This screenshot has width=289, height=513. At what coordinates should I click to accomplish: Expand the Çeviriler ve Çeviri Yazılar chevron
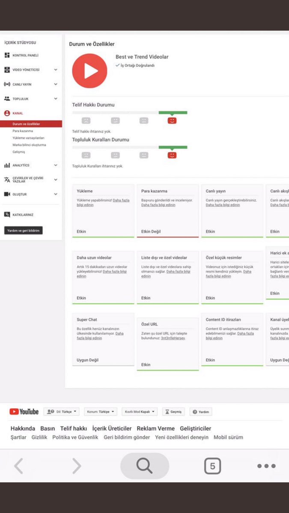tap(56, 180)
